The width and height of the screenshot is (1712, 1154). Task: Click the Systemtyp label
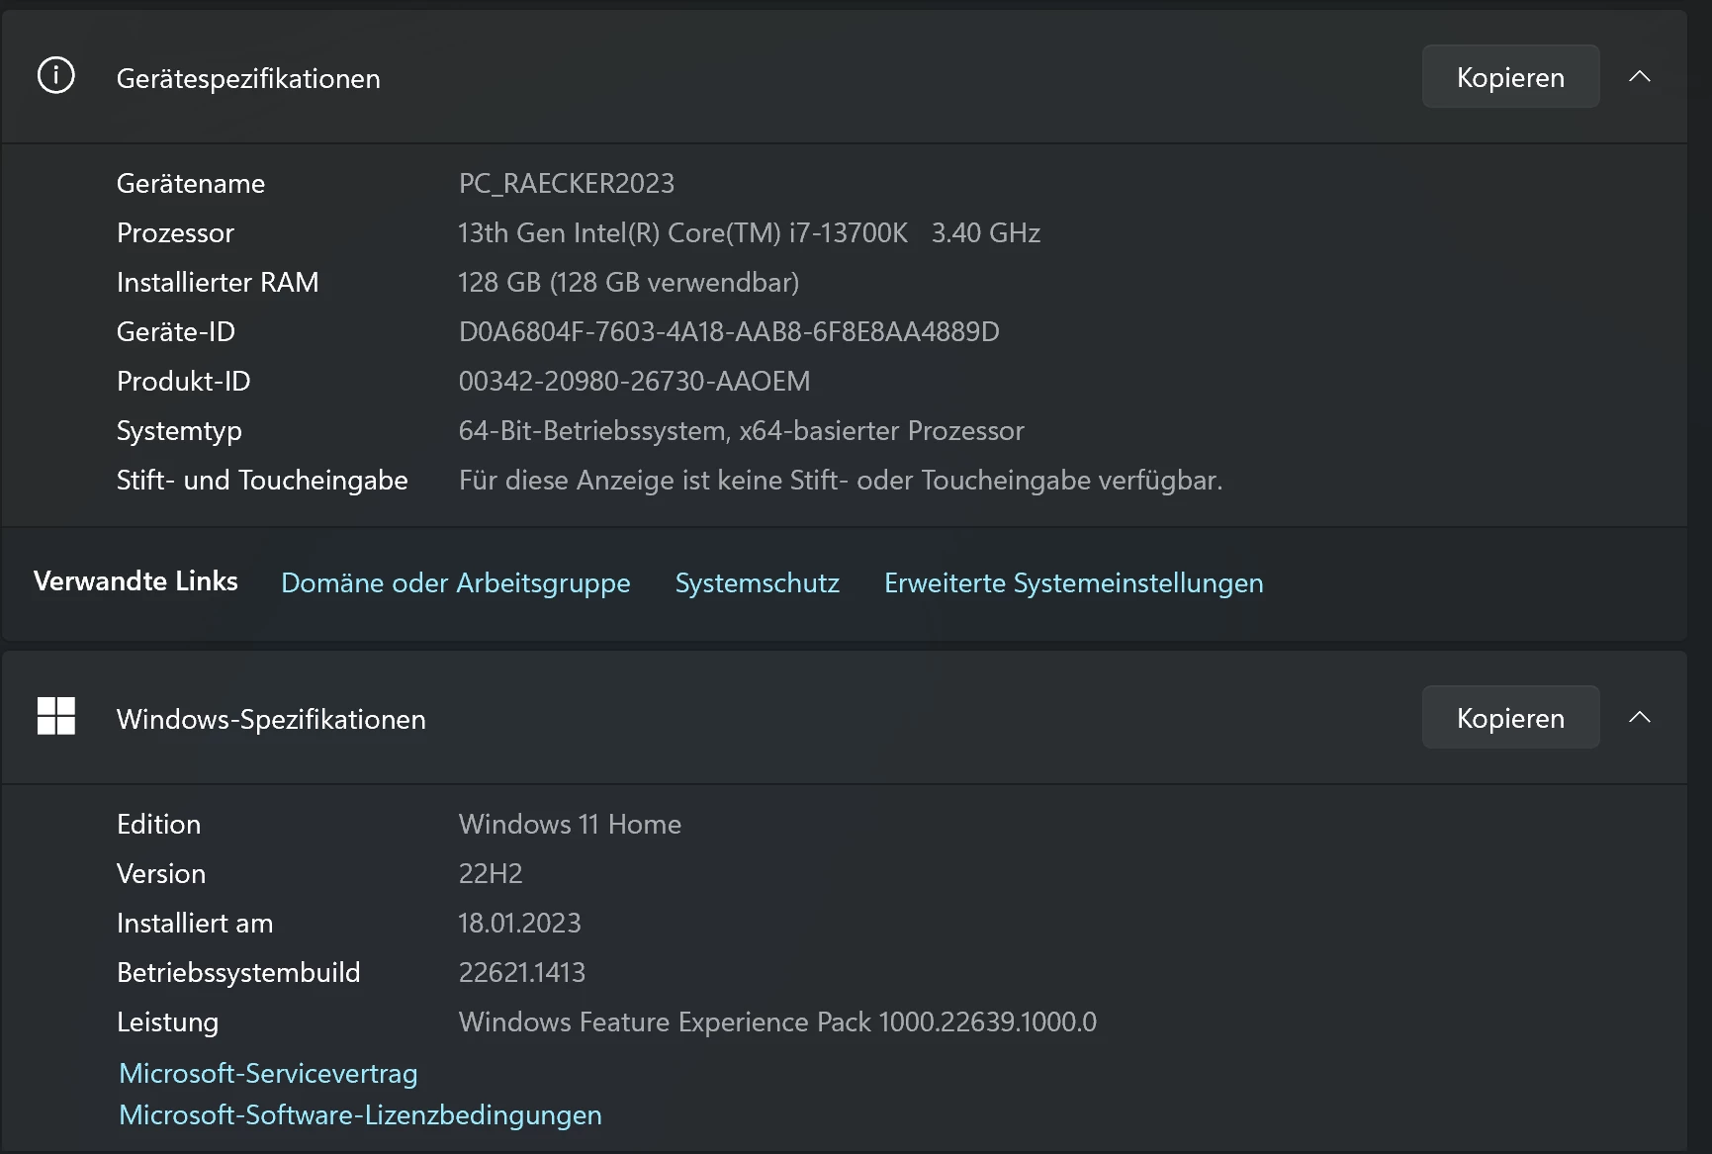179,431
